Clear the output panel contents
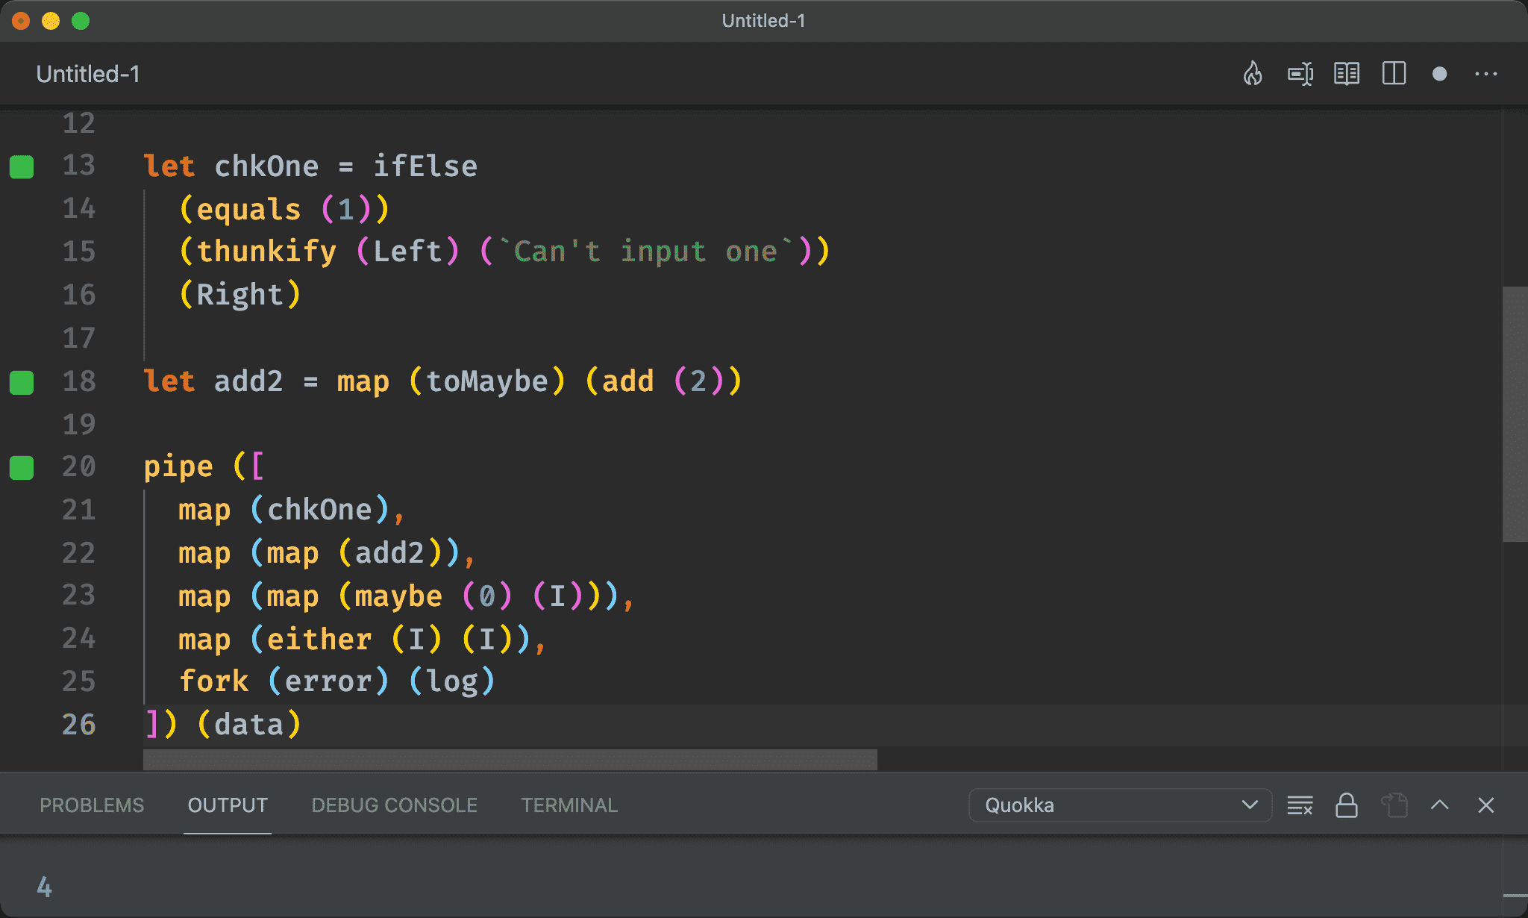This screenshot has width=1528, height=918. [1300, 805]
